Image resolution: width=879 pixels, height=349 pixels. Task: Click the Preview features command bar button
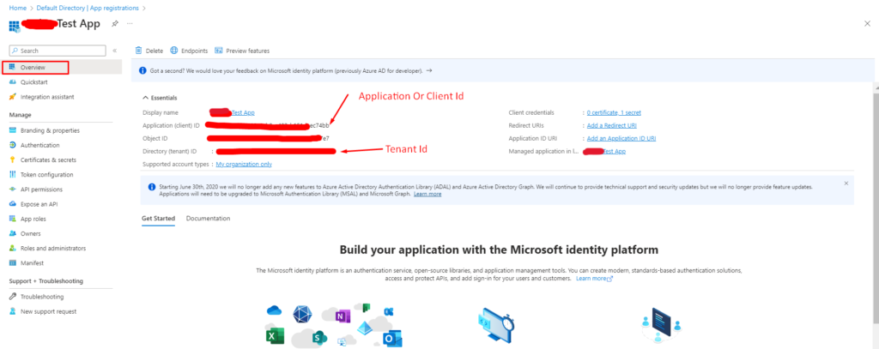point(242,51)
